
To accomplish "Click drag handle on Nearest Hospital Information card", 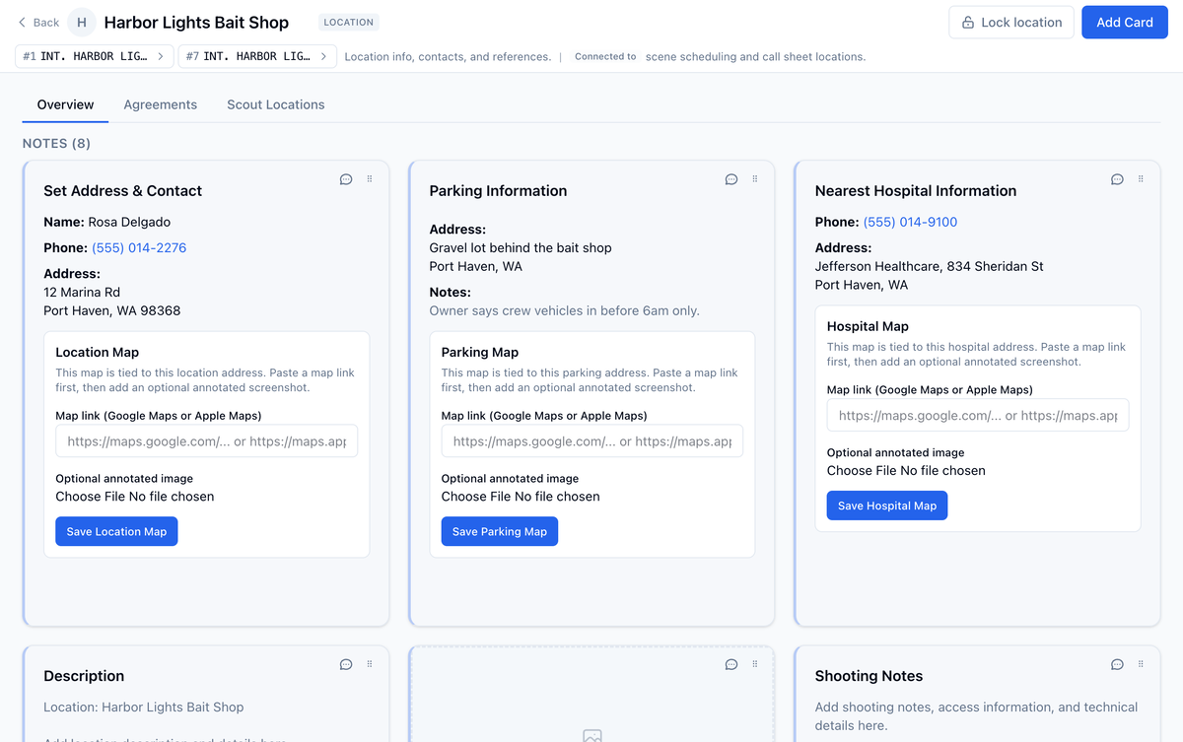I will point(1141,179).
